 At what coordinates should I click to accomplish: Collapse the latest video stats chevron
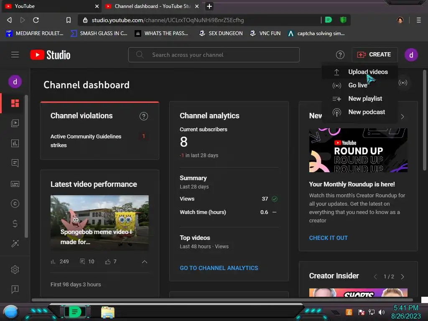(x=144, y=262)
